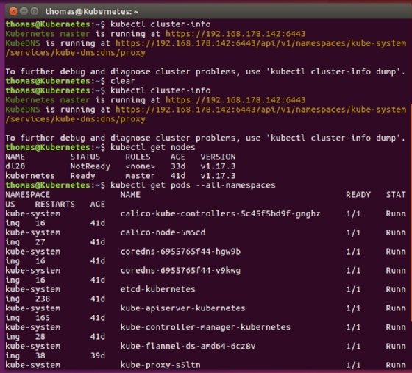
Task: Click pod 'coredns-6955765f44-hgw9b'
Action: [180, 252]
